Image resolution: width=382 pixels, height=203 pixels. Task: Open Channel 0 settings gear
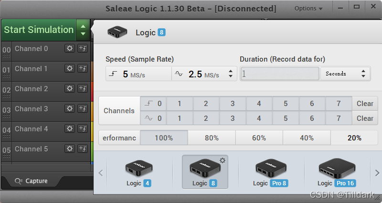pos(70,48)
